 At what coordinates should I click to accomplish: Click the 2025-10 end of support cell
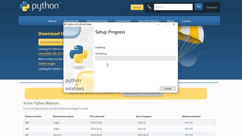point(141,122)
